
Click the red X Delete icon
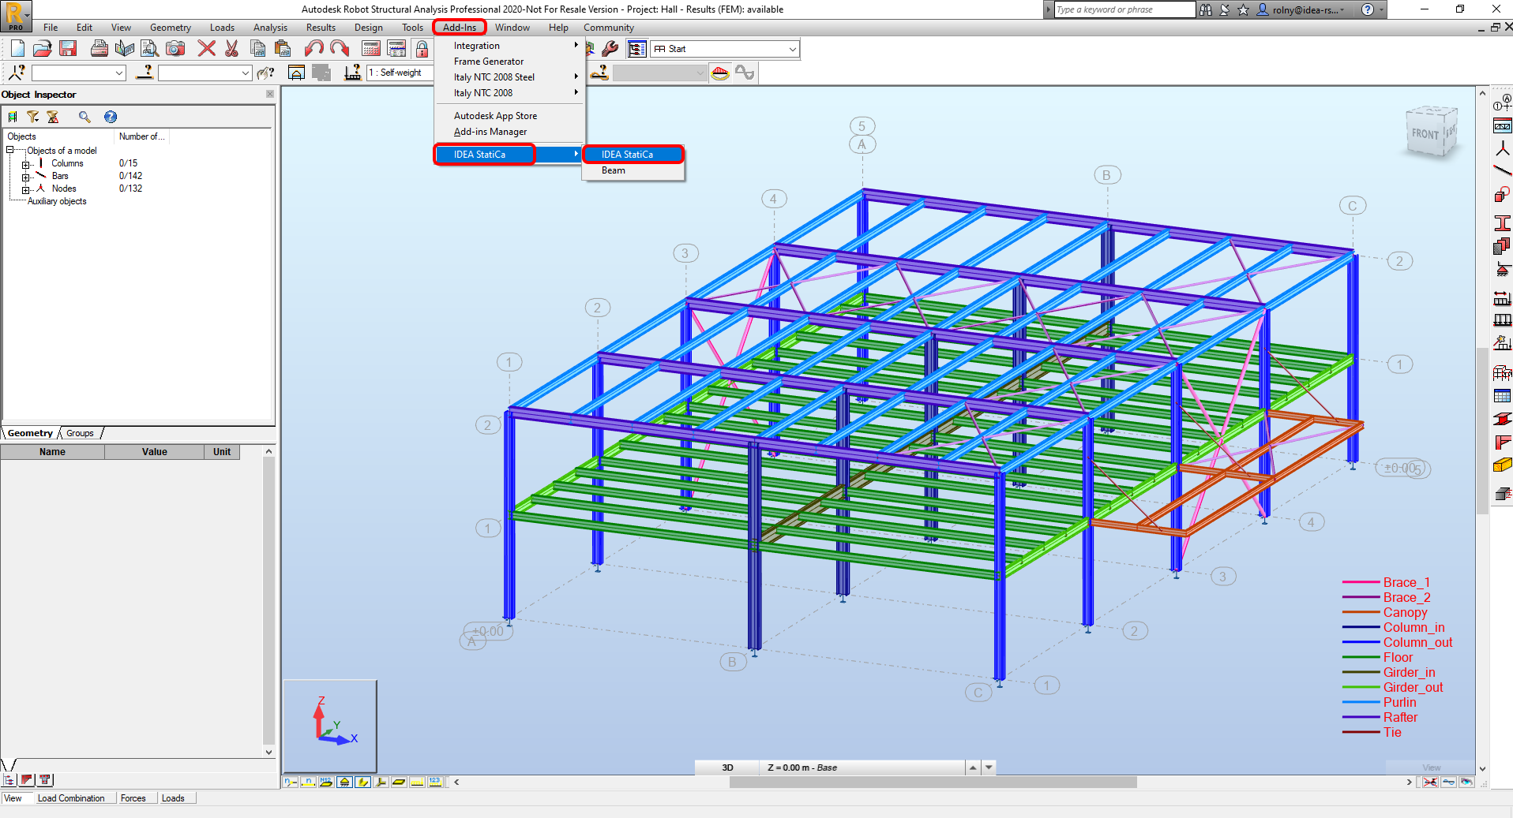(206, 49)
